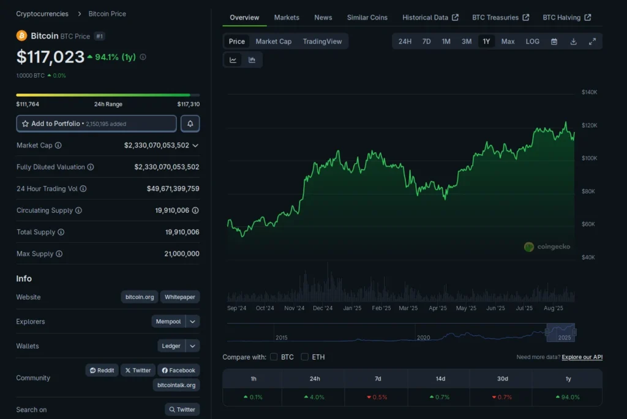Open the Whitepaper link

(180, 297)
